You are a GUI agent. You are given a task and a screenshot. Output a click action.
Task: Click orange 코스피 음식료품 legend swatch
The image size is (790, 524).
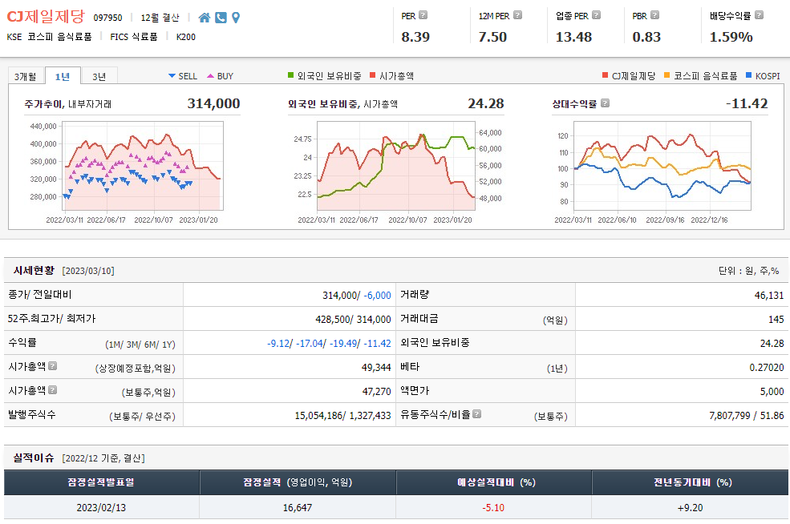click(667, 75)
